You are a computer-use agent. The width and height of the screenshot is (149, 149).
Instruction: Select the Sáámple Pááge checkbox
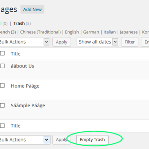pos(2,105)
